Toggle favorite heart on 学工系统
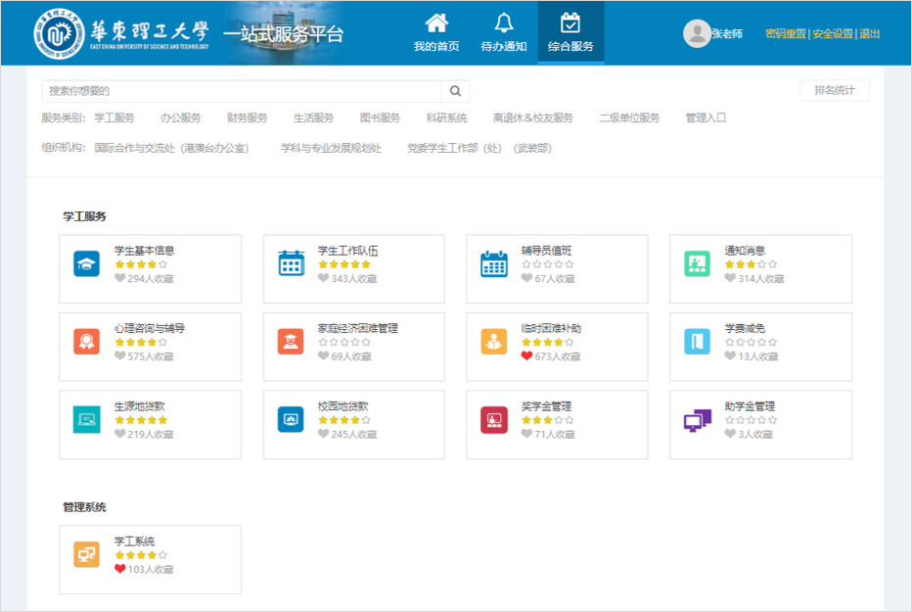 (120, 569)
